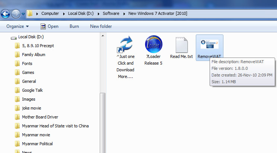Click folder icon beside Myanmar movie

[x=17, y=135]
